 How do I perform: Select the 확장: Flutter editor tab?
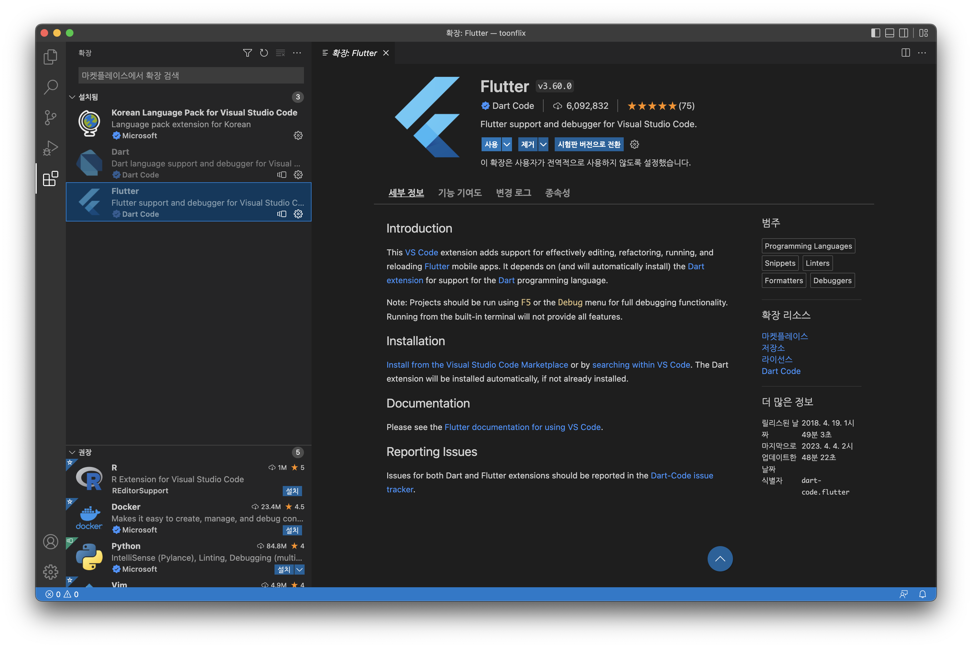tap(354, 53)
